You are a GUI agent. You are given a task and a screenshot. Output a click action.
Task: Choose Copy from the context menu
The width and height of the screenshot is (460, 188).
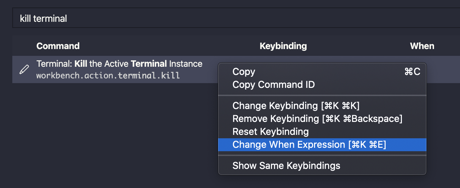tap(244, 72)
